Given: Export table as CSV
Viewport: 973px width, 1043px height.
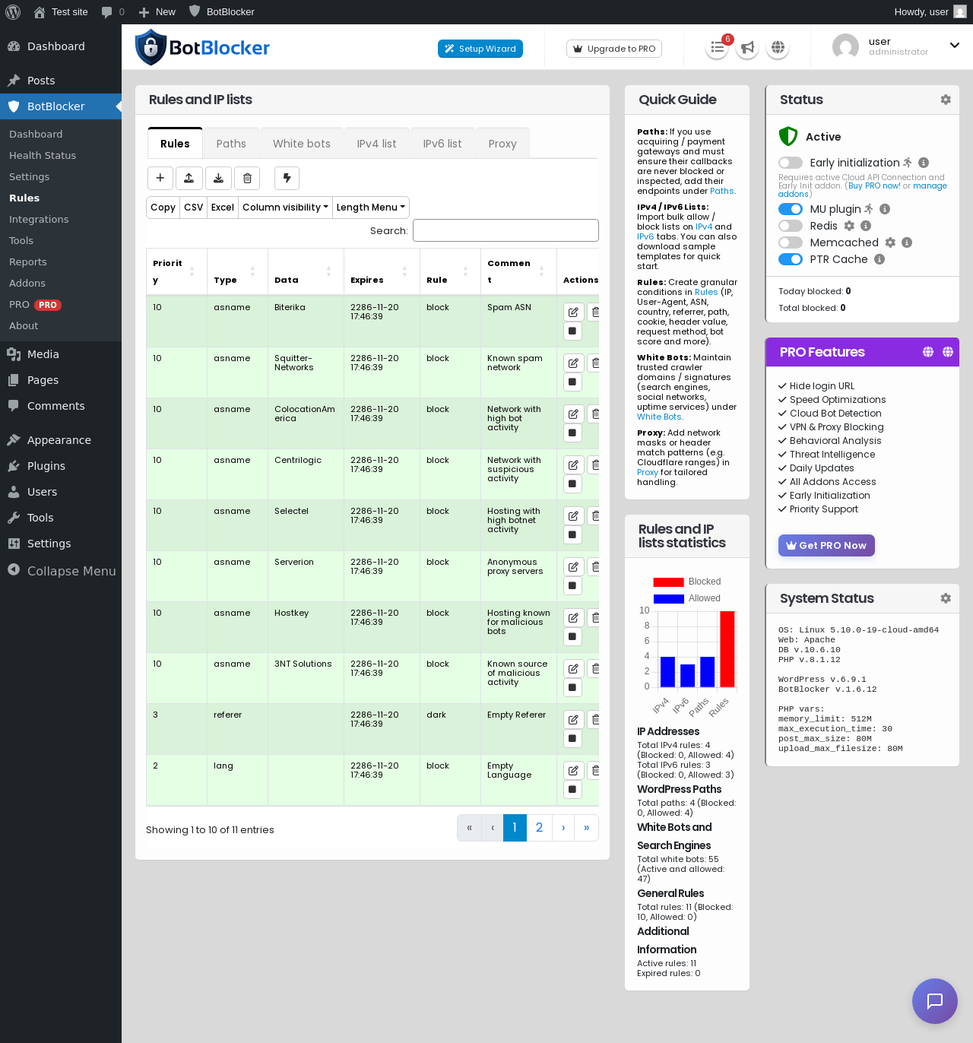Looking at the screenshot, I should [194, 208].
